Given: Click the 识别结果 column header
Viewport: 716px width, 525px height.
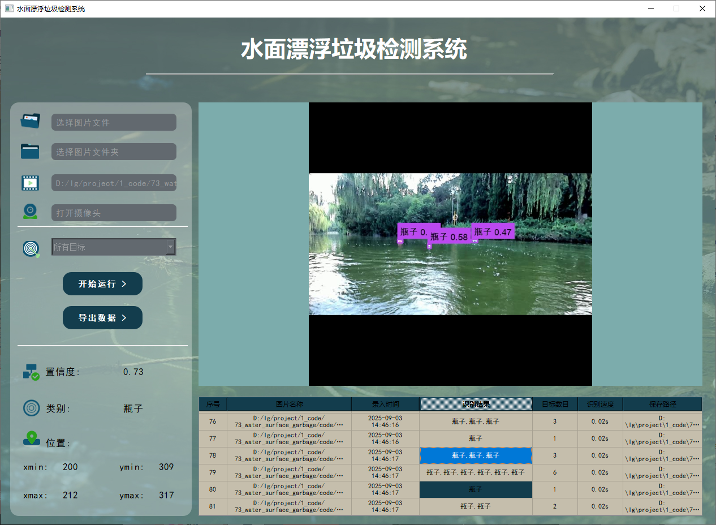Looking at the screenshot, I should click(476, 404).
